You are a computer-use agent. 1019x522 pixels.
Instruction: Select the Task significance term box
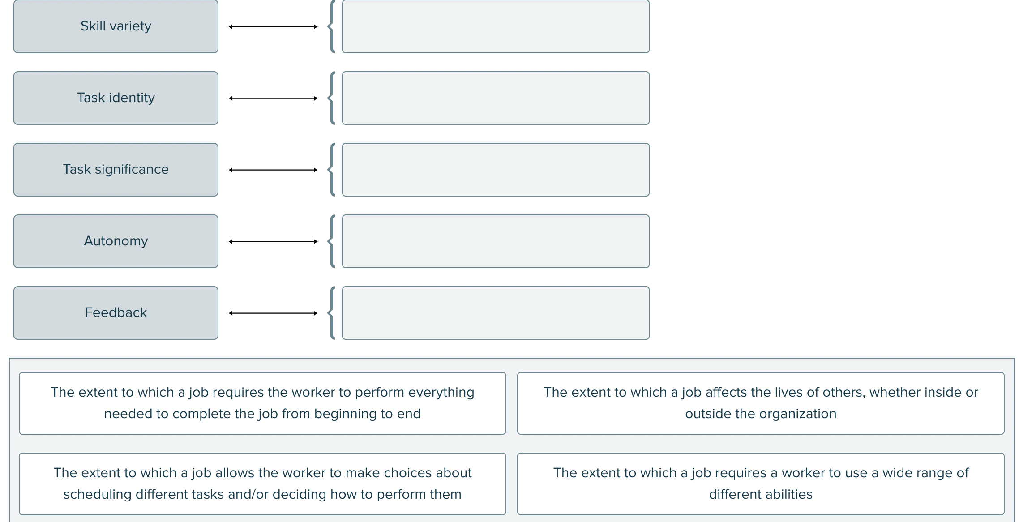click(x=116, y=169)
